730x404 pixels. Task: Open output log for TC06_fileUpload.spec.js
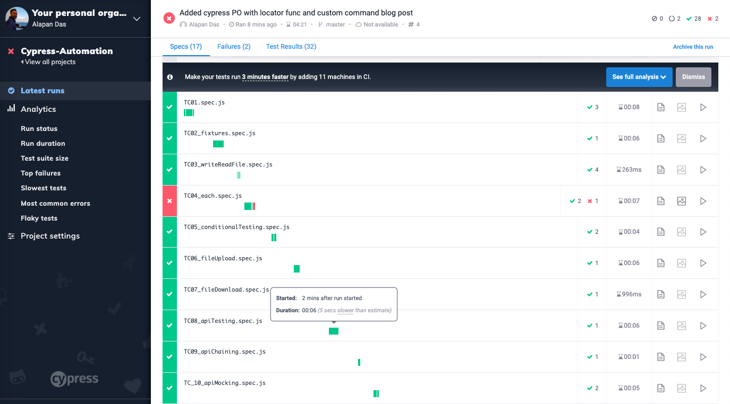[x=660, y=263]
